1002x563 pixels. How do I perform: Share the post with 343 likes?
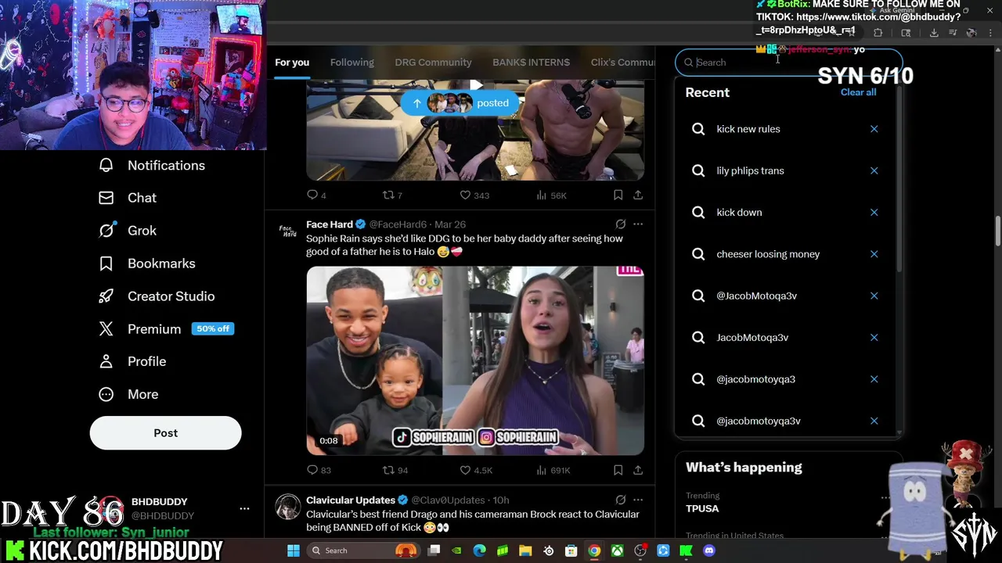coord(638,195)
